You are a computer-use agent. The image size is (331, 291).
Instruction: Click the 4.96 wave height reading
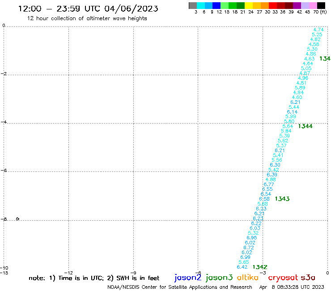pos(303,78)
